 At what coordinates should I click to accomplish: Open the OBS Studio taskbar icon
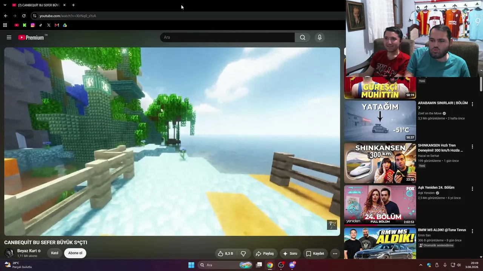point(281,265)
